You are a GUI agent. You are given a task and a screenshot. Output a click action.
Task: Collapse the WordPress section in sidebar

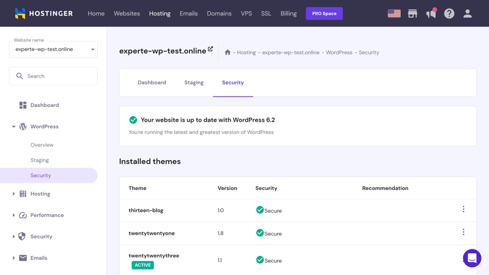(13, 127)
